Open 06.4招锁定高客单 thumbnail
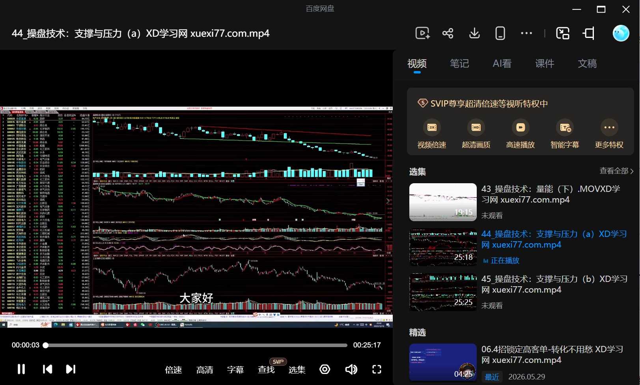 [443, 362]
